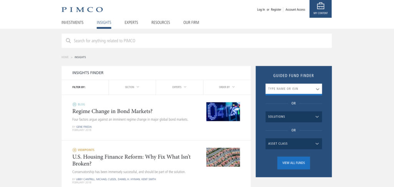Image resolution: width=394 pixels, height=187 pixels.
Task: Select the Experts navigation tab
Action: 131,23
